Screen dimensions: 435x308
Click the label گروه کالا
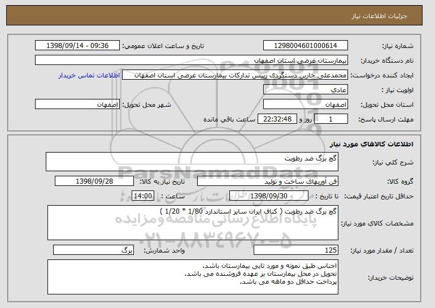(400, 181)
